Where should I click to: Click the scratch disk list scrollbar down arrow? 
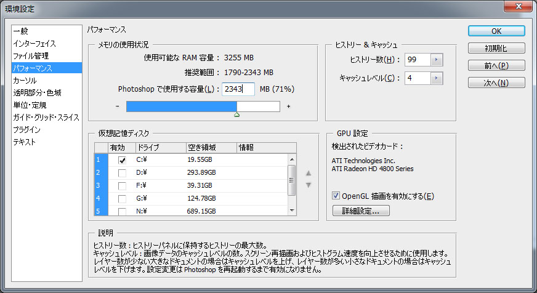click(x=292, y=211)
